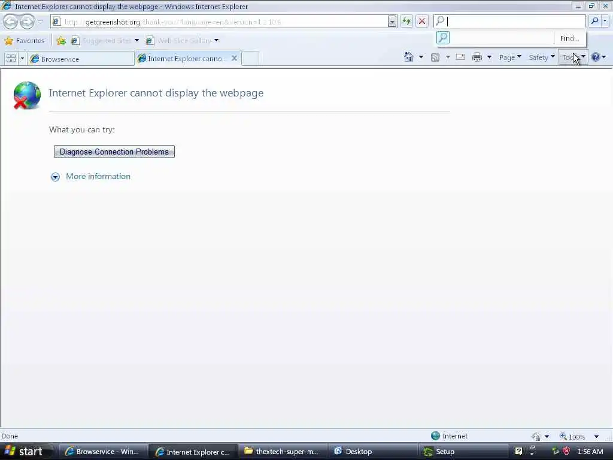Image resolution: width=613 pixels, height=460 pixels.
Task: Open the Safety menu
Action: (542, 57)
